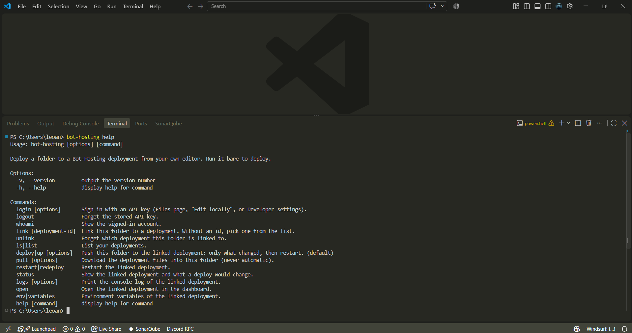The image size is (632, 333).
Task: Minimize the VS Code window
Action: pos(586,6)
